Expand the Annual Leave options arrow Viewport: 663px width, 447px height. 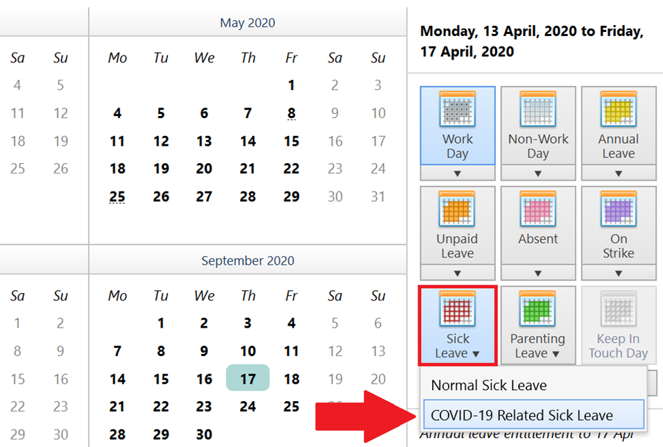(619, 174)
